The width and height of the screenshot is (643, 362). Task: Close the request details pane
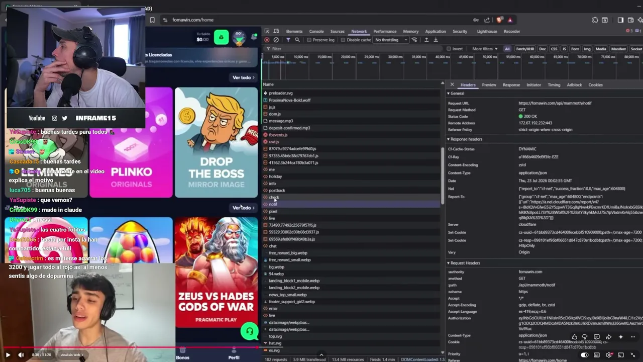(452, 84)
